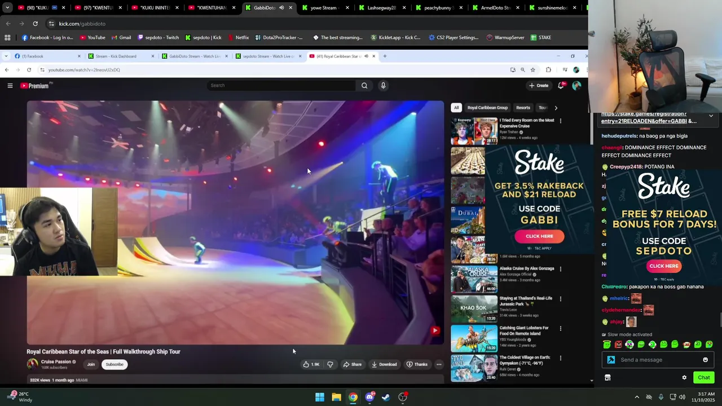Open weather widget showing 26°C Windy
This screenshot has width=722, height=406.
tap(20, 397)
